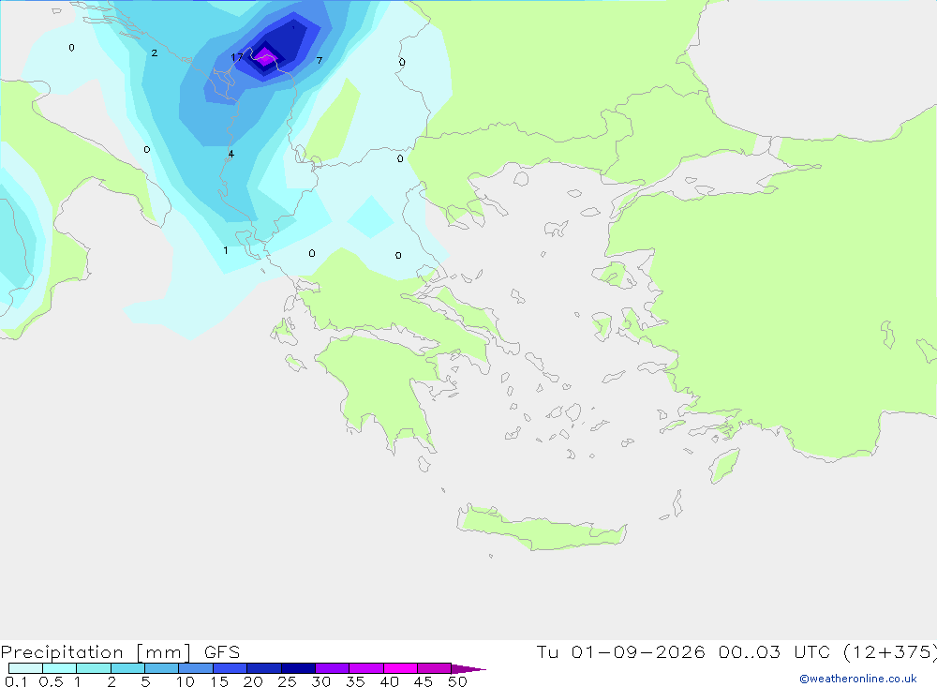Click the '0.1' legend scale label
This screenshot has height=687, width=937.
coord(16,681)
